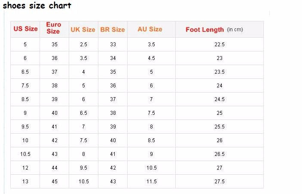This screenshot has height=194, width=302.
Task: Select the US Size column header
Action: [x=25, y=29]
